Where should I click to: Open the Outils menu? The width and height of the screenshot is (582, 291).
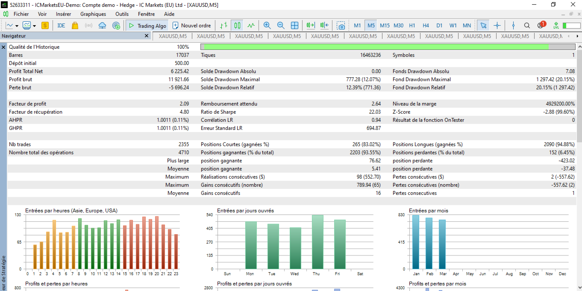click(122, 14)
